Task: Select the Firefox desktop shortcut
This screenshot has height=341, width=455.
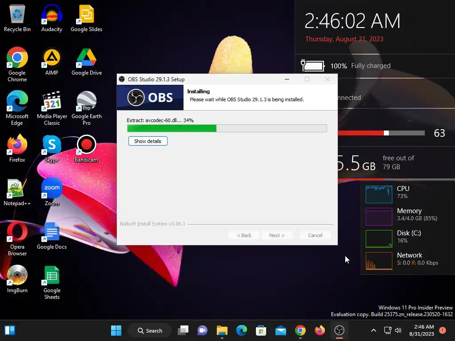Action: click(x=17, y=148)
